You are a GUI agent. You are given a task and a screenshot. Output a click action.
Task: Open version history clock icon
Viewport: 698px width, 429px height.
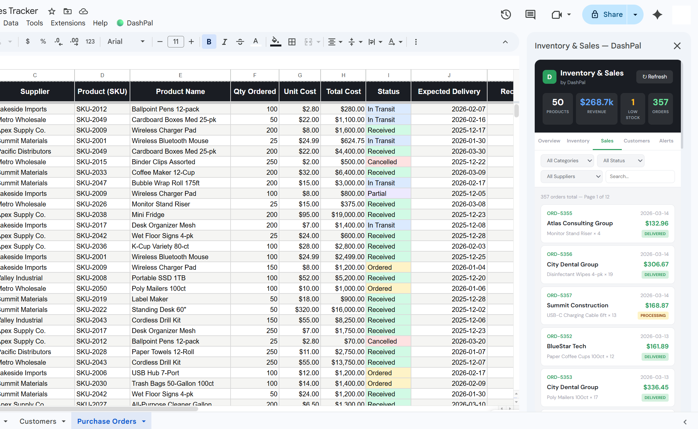tap(506, 15)
